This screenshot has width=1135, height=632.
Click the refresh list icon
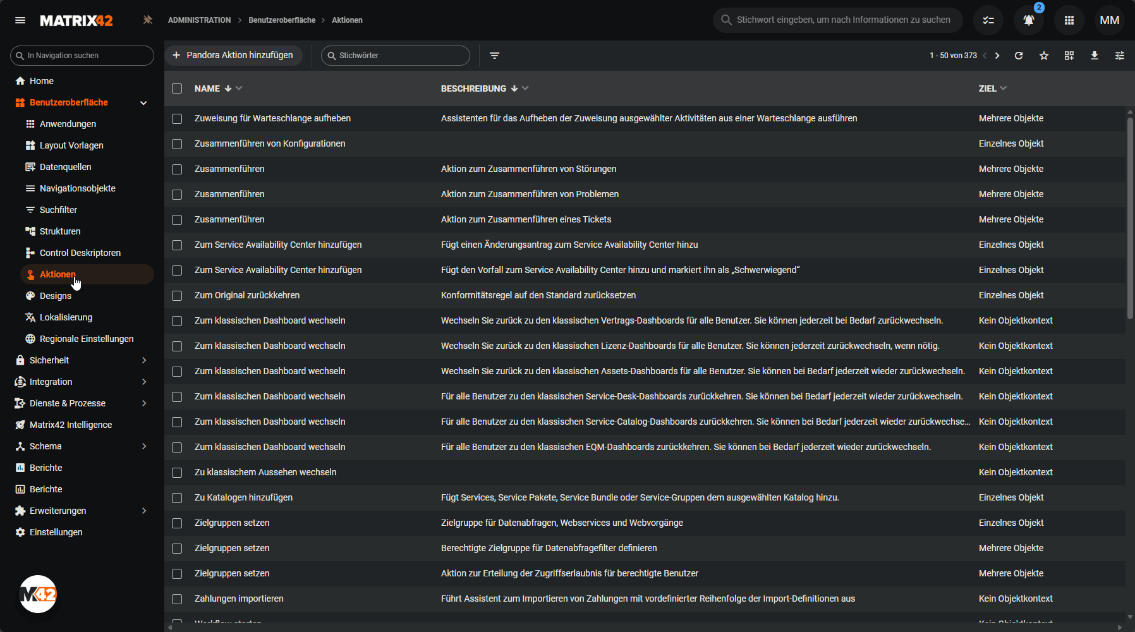pyautogui.click(x=1019, y=56)
